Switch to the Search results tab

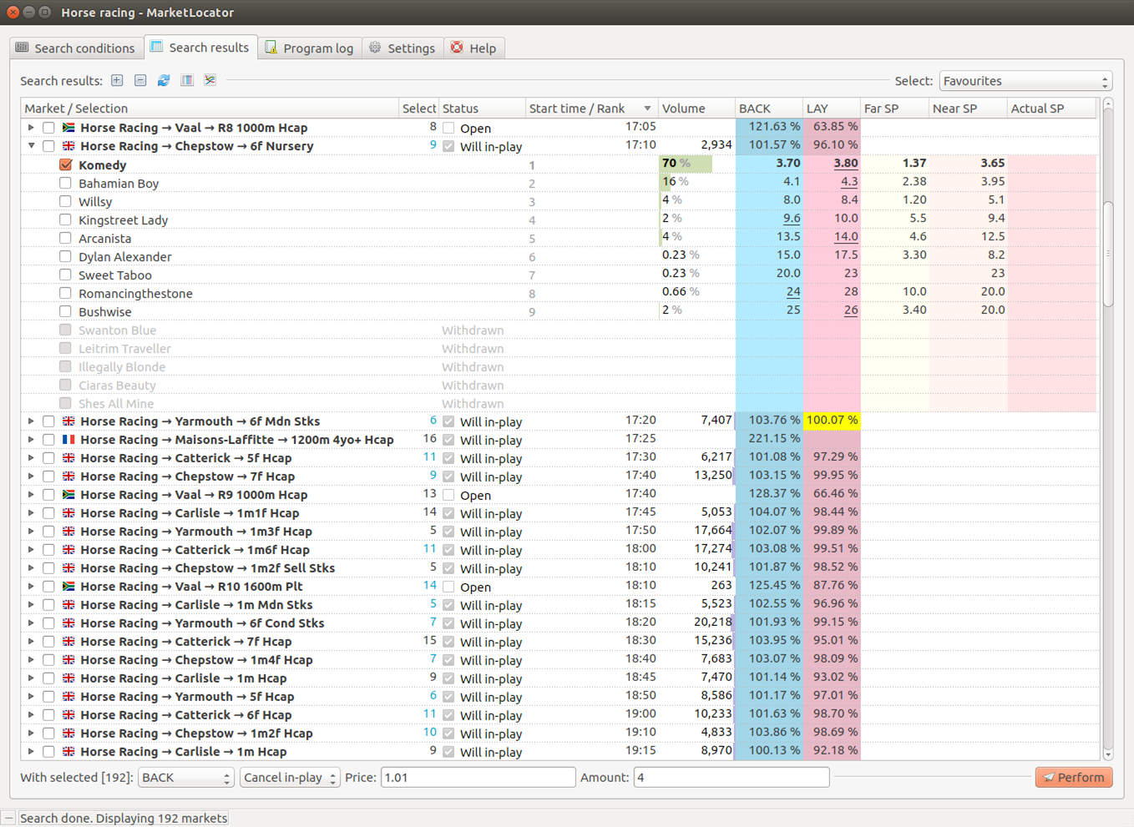tap(200, 48)
